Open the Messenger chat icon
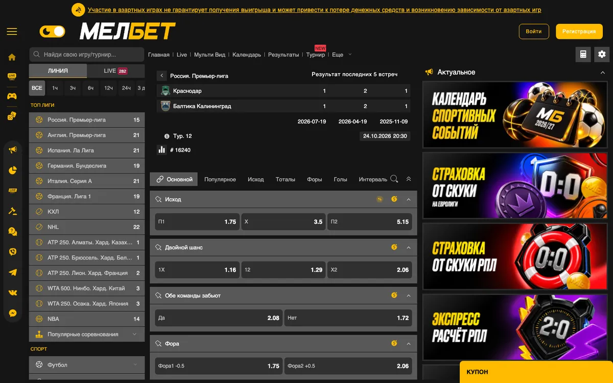 click(13, 313)
